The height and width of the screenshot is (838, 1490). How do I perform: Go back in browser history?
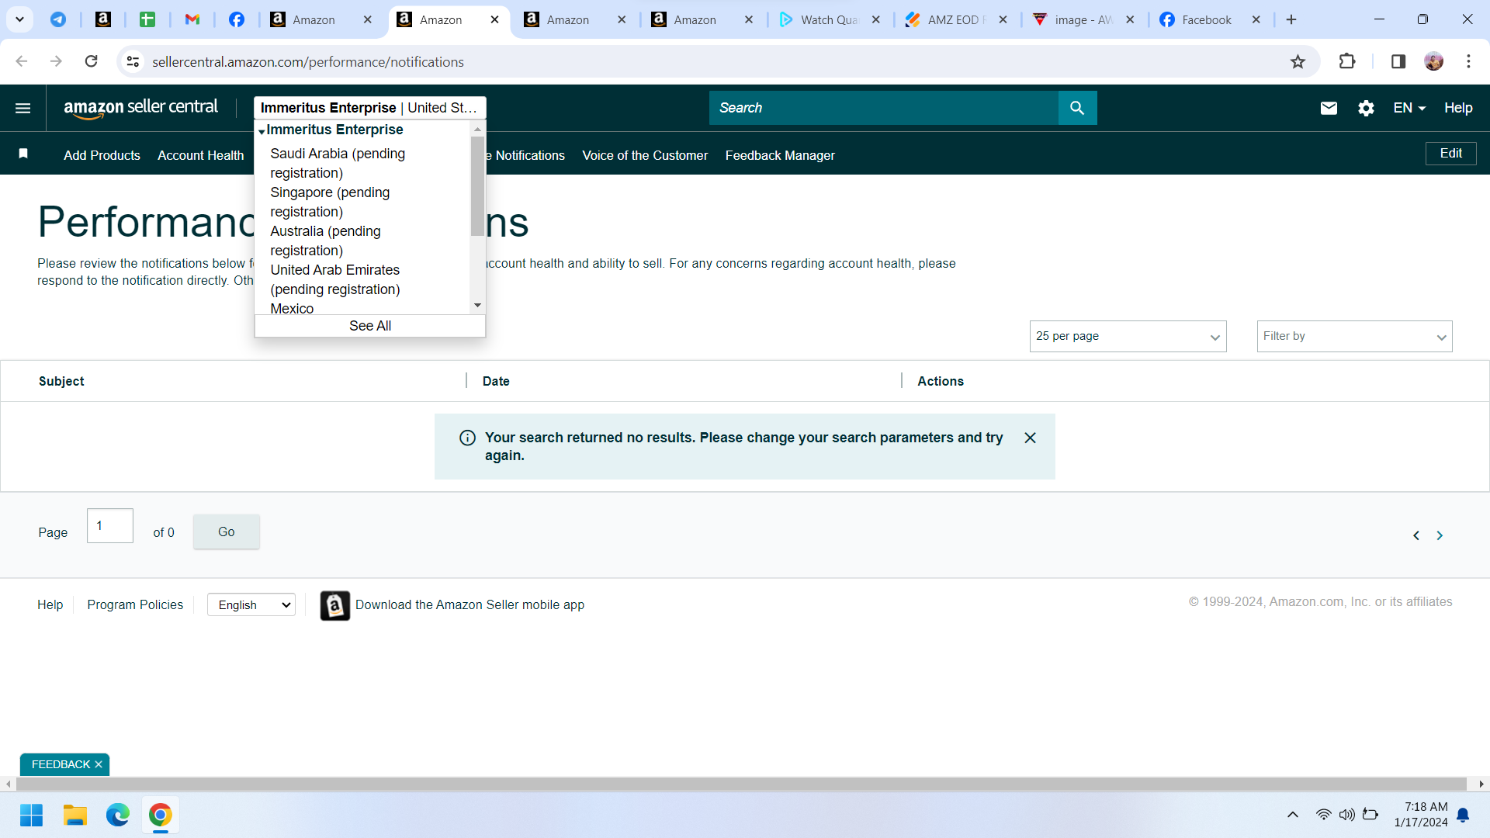coord(22,61)
